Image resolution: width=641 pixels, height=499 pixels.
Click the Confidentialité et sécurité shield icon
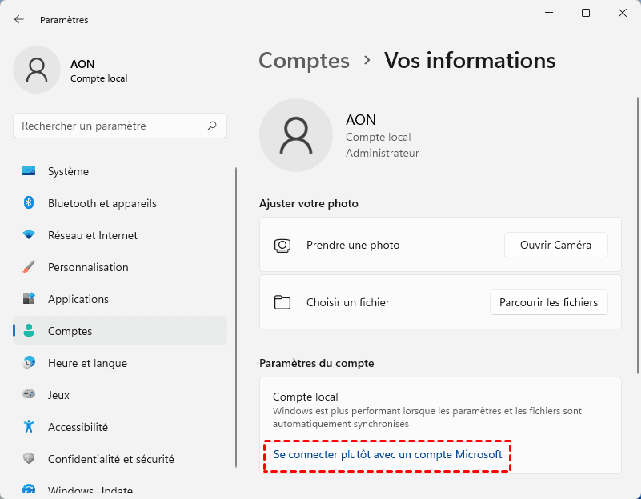pos(29,459)
